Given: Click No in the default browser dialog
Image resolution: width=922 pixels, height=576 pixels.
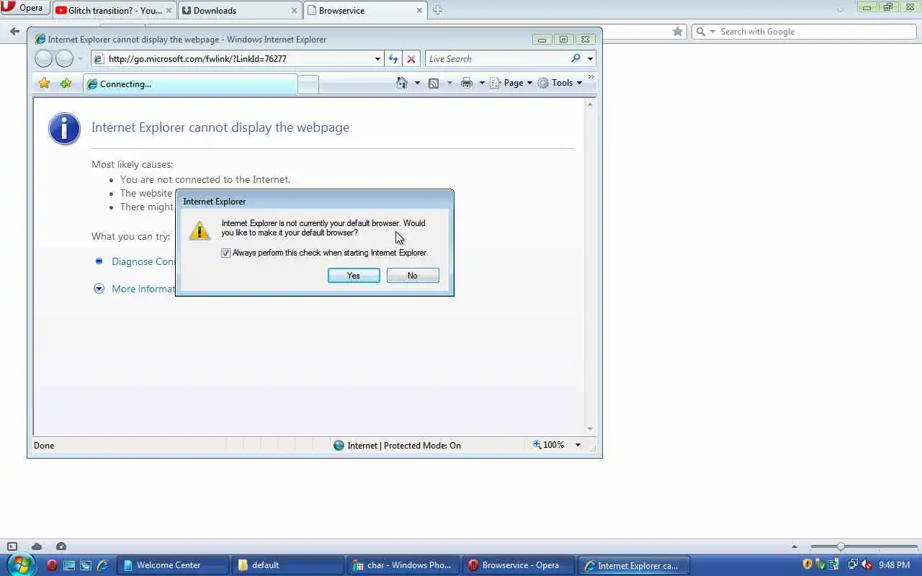Looking at the screenshot, I should click(x=413, y=276).
